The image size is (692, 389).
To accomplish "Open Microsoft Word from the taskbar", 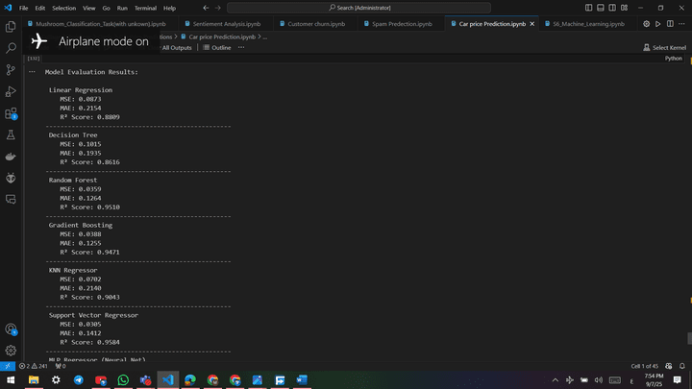I will click(x=302, y=379).
